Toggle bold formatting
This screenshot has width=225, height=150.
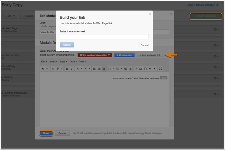point(67,69)
